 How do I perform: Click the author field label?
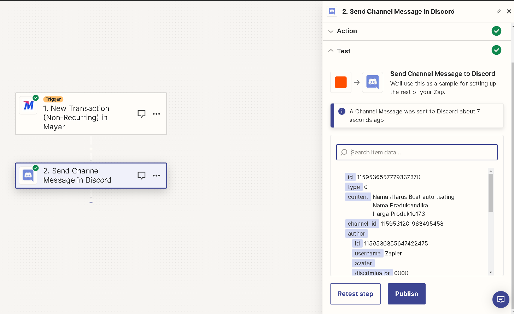pyautogui.click(x=356, y=233)
